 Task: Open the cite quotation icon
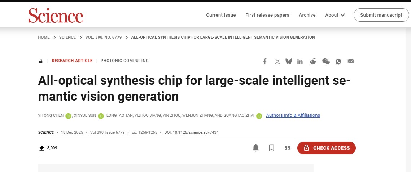288,148
